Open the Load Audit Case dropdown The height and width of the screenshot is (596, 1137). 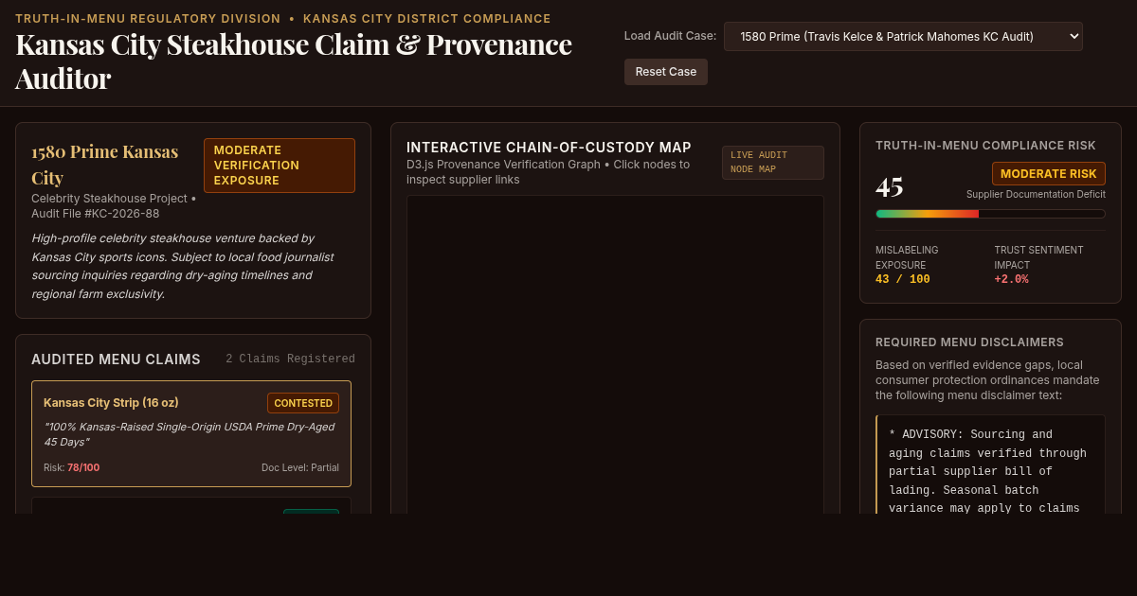click(903, 37)
